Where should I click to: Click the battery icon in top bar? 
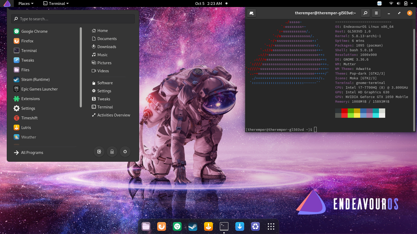[x=406, y=3]
